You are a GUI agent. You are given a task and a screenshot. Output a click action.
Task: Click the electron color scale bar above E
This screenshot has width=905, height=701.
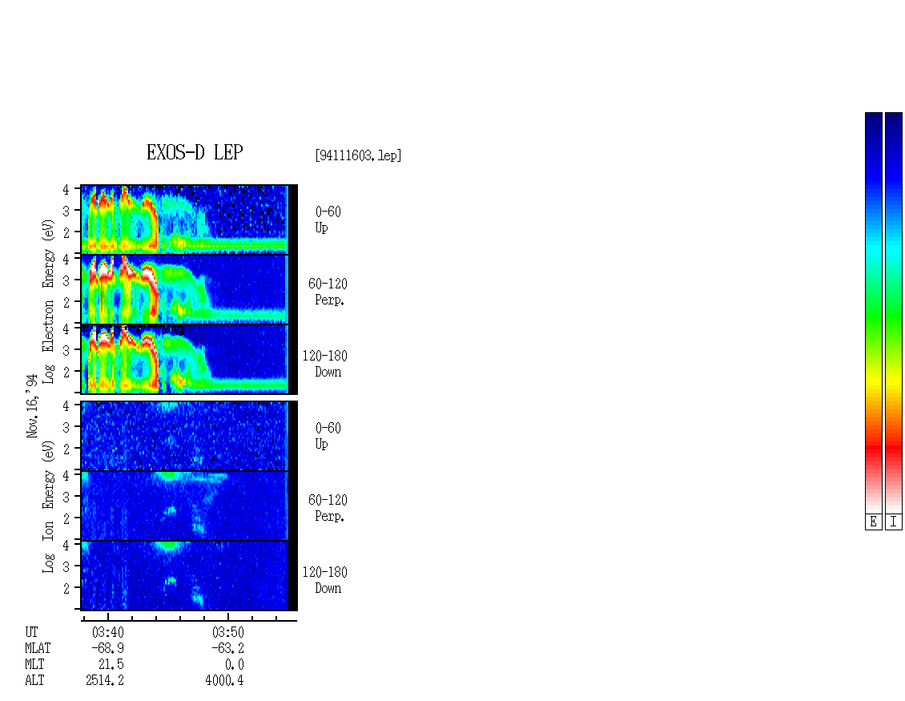click(x=873, y=312)
